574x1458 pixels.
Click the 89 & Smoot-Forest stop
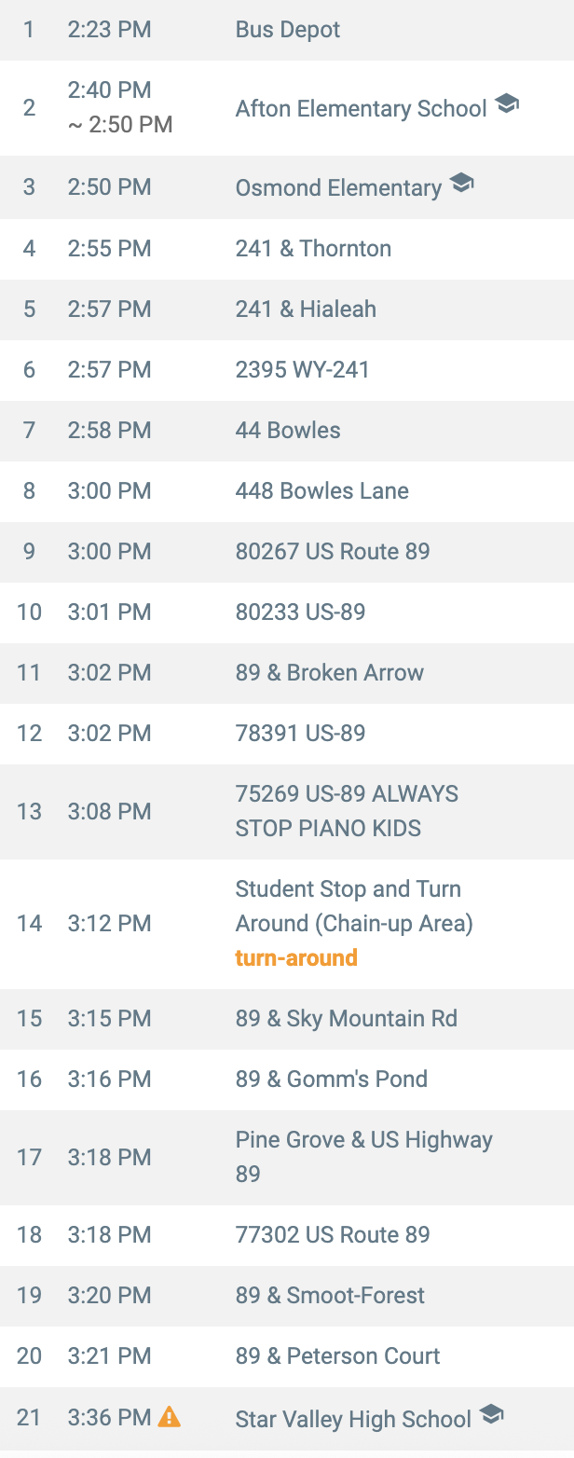(330, 1295)
